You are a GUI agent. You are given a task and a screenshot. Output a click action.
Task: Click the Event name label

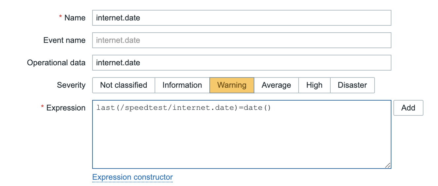(x=64, y=40)
